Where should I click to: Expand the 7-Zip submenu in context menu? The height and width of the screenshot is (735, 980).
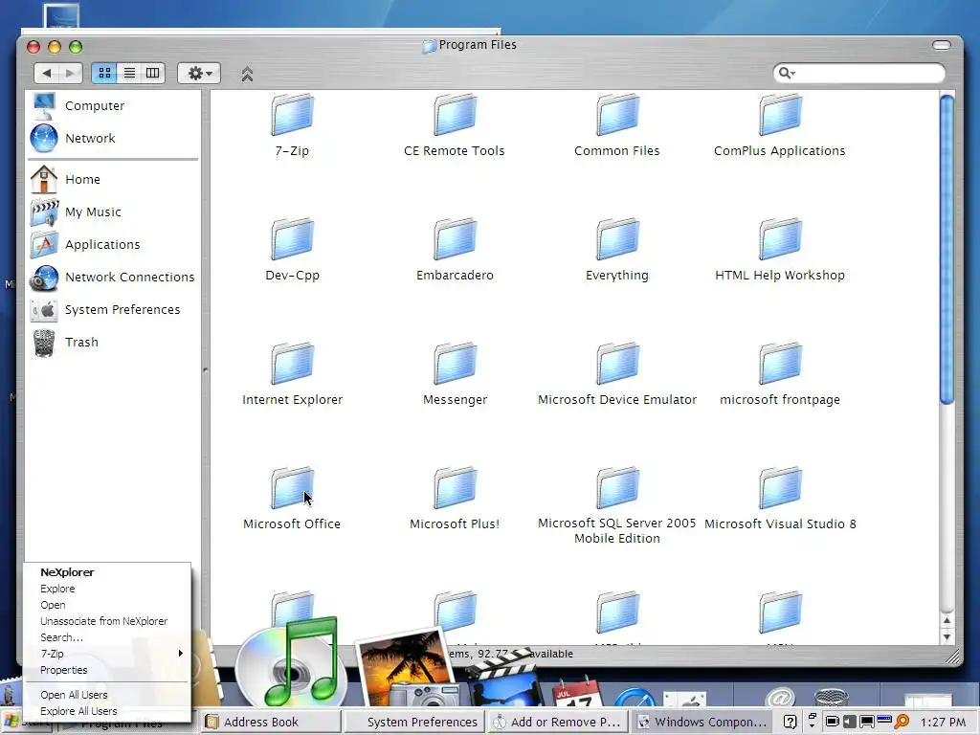click(x=106, y=654)
